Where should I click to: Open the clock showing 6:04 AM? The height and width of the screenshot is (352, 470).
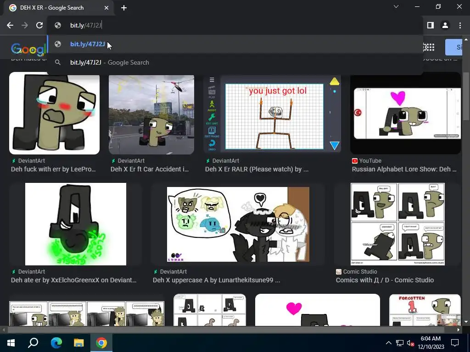(431, 343)
